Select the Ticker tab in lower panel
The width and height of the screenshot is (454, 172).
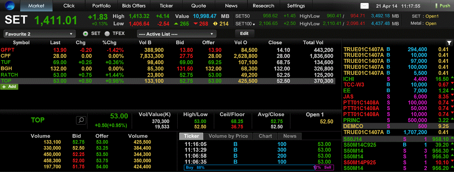point(191,136)
